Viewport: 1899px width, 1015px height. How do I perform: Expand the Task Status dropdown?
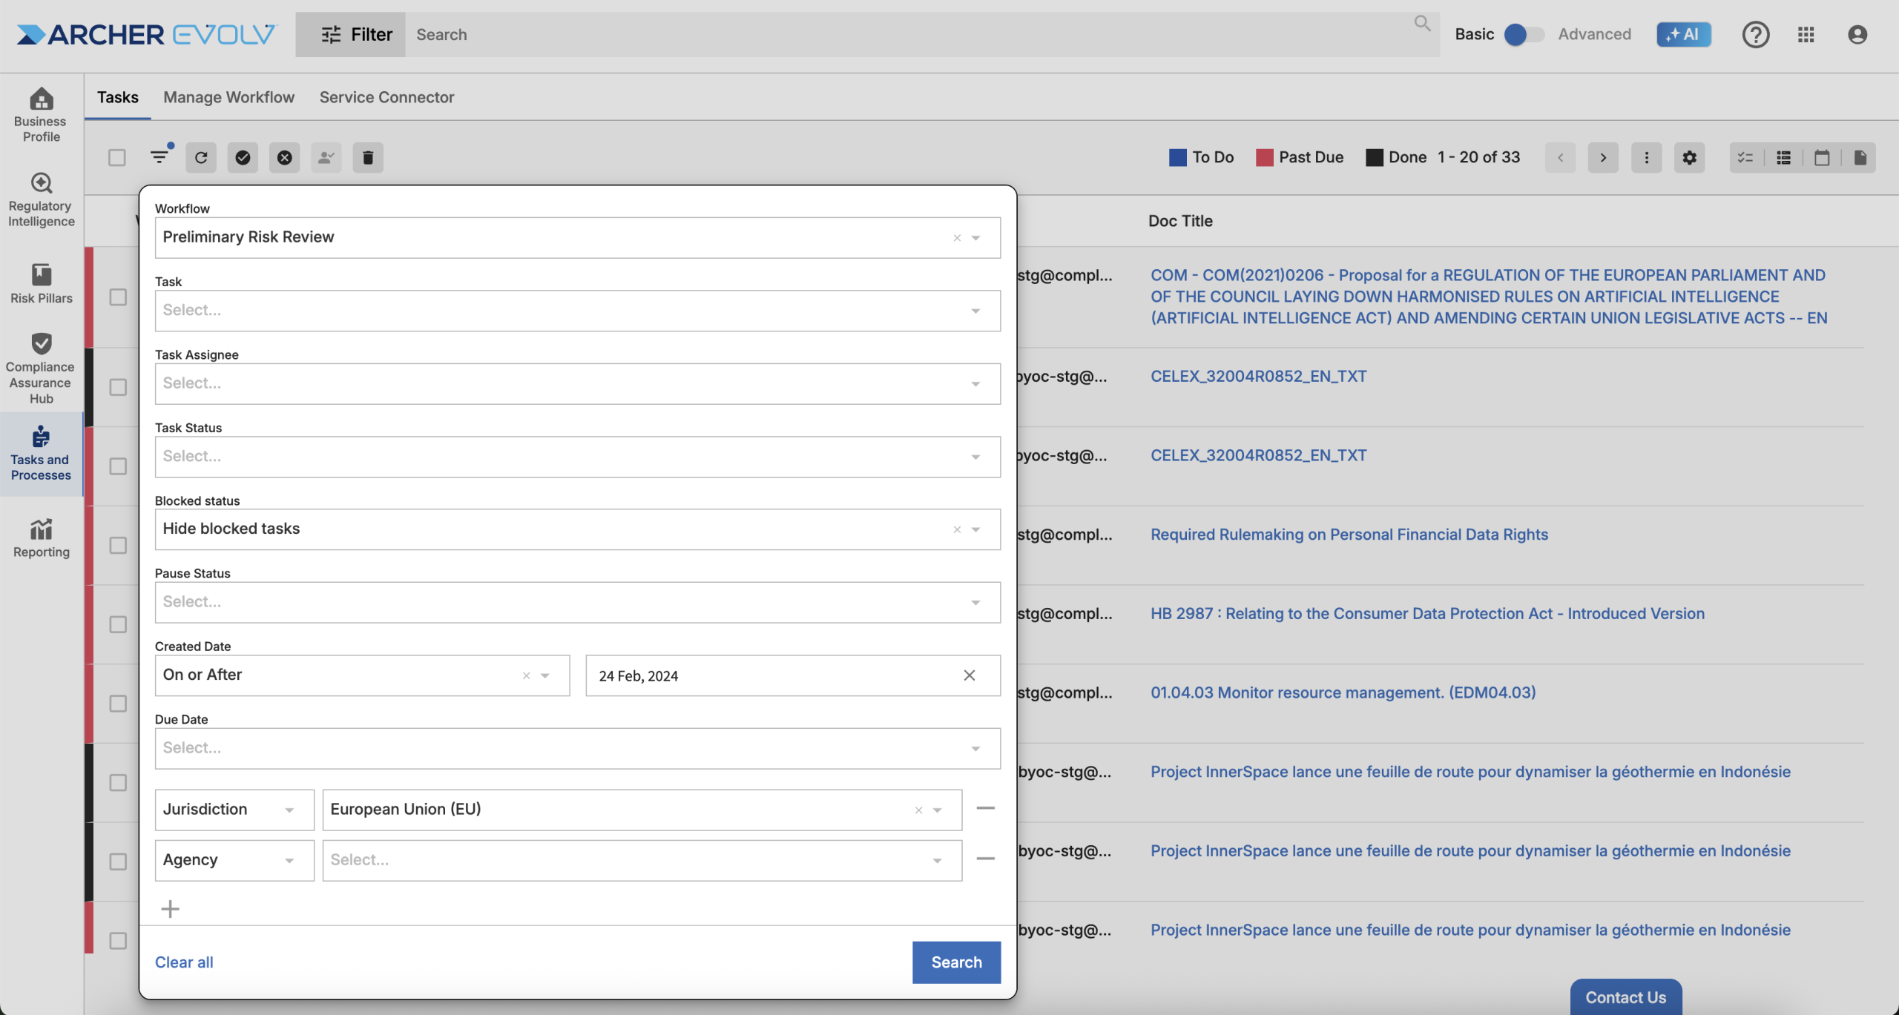tap(577, 457)
